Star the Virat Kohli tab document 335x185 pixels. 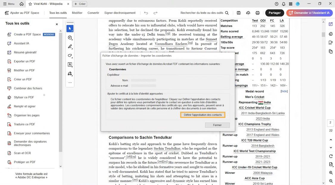30,4
